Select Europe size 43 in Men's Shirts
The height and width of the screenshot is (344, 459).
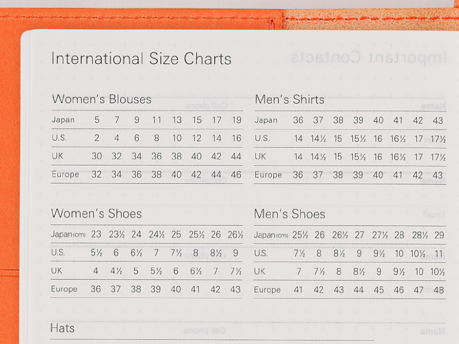click(x=438, y=175)
